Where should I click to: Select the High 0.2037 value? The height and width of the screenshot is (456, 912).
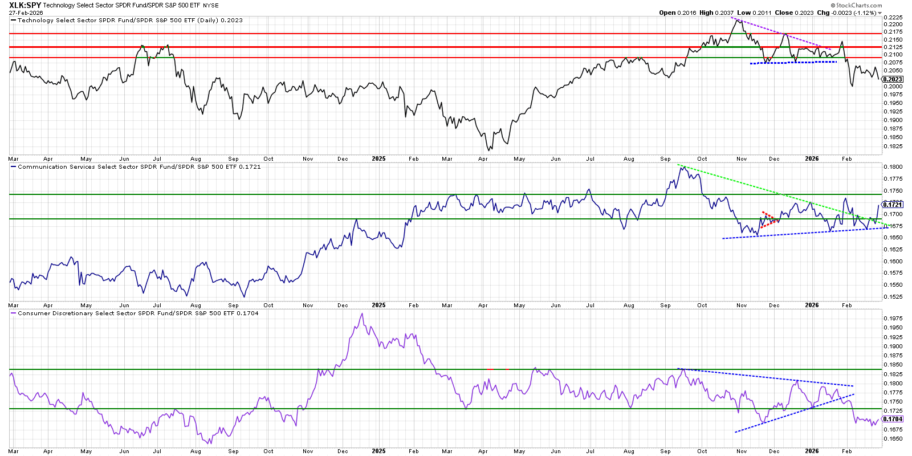point(716,13)
